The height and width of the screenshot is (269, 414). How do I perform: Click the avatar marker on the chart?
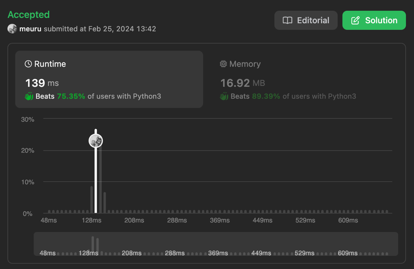[96, 141]
